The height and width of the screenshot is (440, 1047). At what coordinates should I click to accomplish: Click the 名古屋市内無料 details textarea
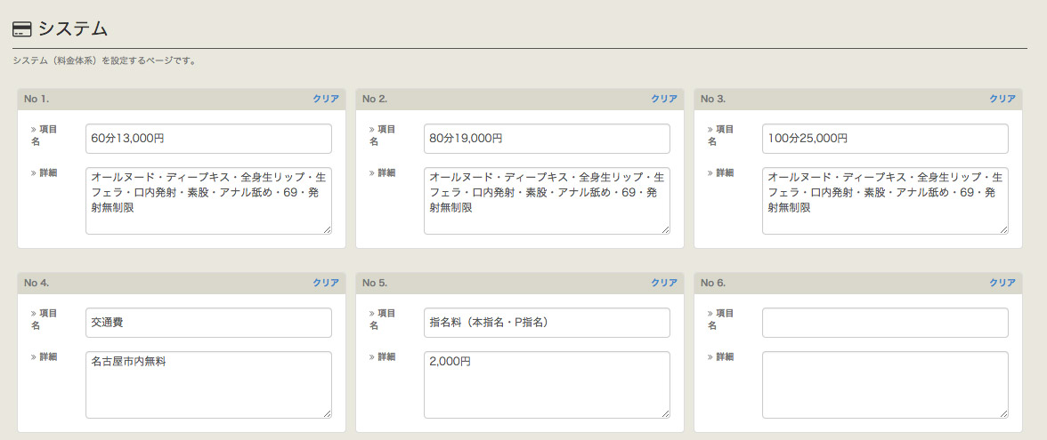coord(208,385)
